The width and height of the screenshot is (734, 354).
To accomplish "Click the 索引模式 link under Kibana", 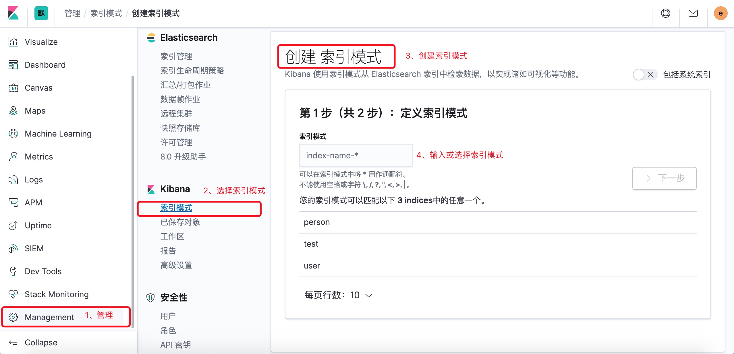I will [x=176, y=208].
